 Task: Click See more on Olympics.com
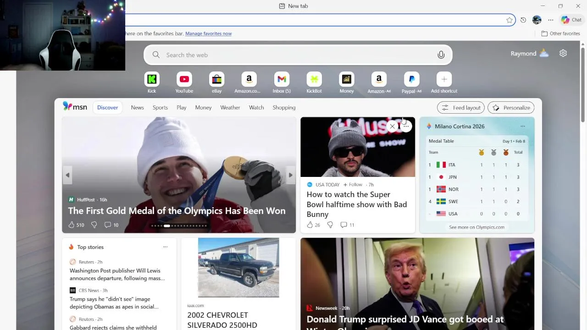coord(476,227)
